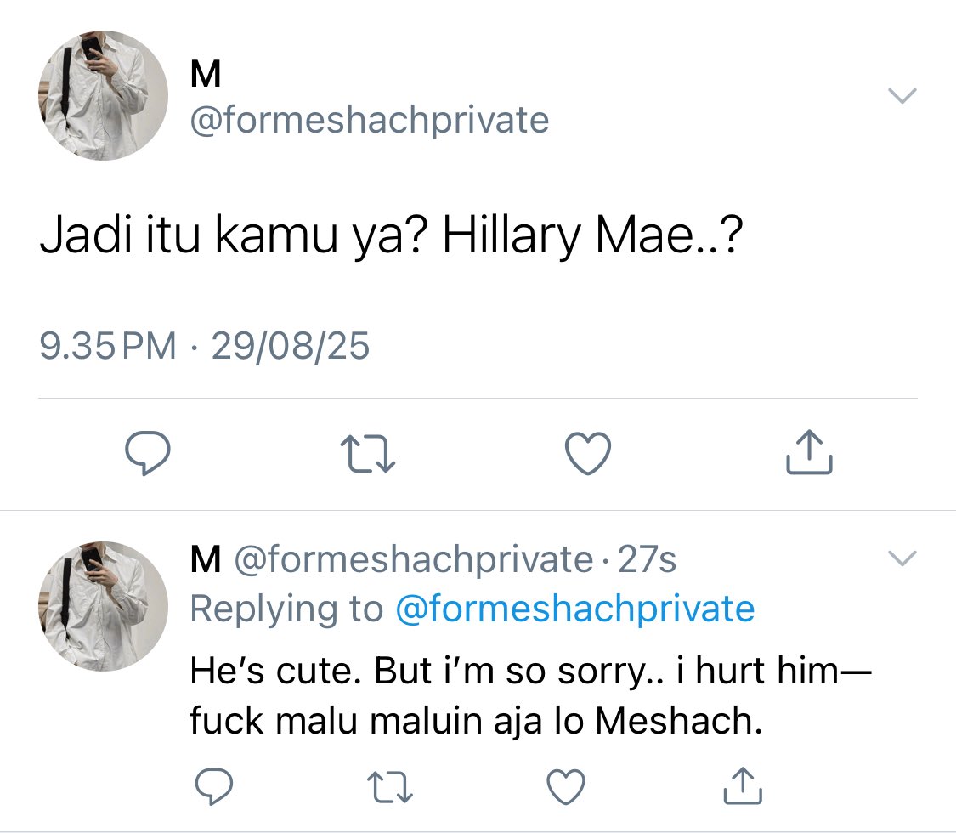Click display name M on main tweet

[x=205, y=76]
